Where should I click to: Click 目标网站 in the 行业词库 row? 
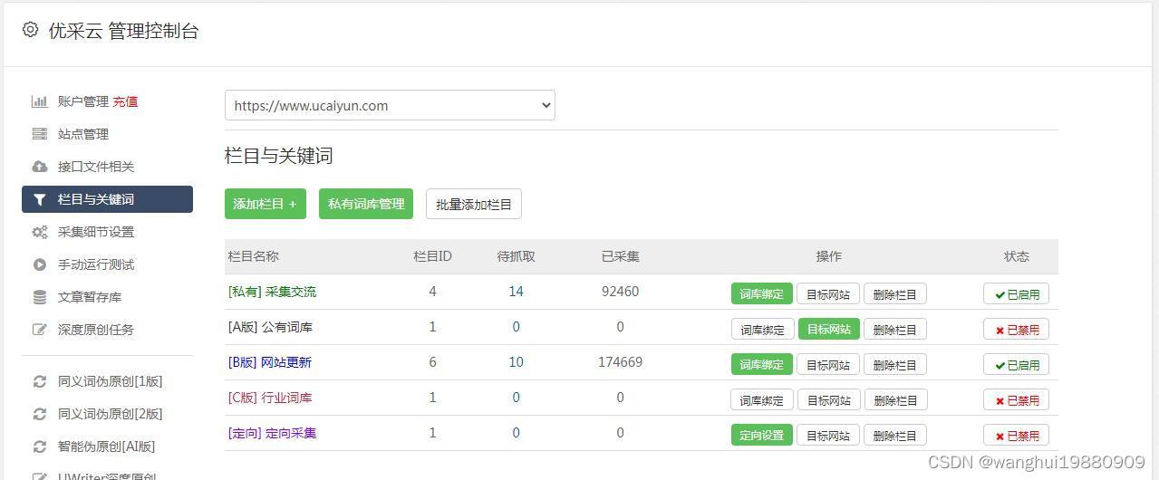pyautogui.click(x=829, y=399)
